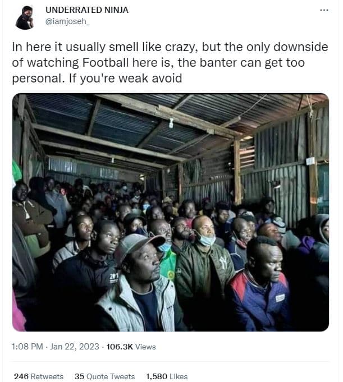Screen dimensions: 343x382
Task: Click the 246 retweet count number
Action: (x=21, y=376)
